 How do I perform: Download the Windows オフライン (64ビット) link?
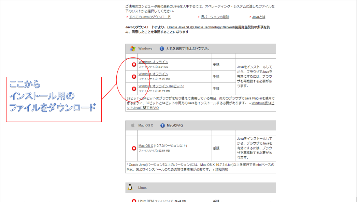(161, 86)
